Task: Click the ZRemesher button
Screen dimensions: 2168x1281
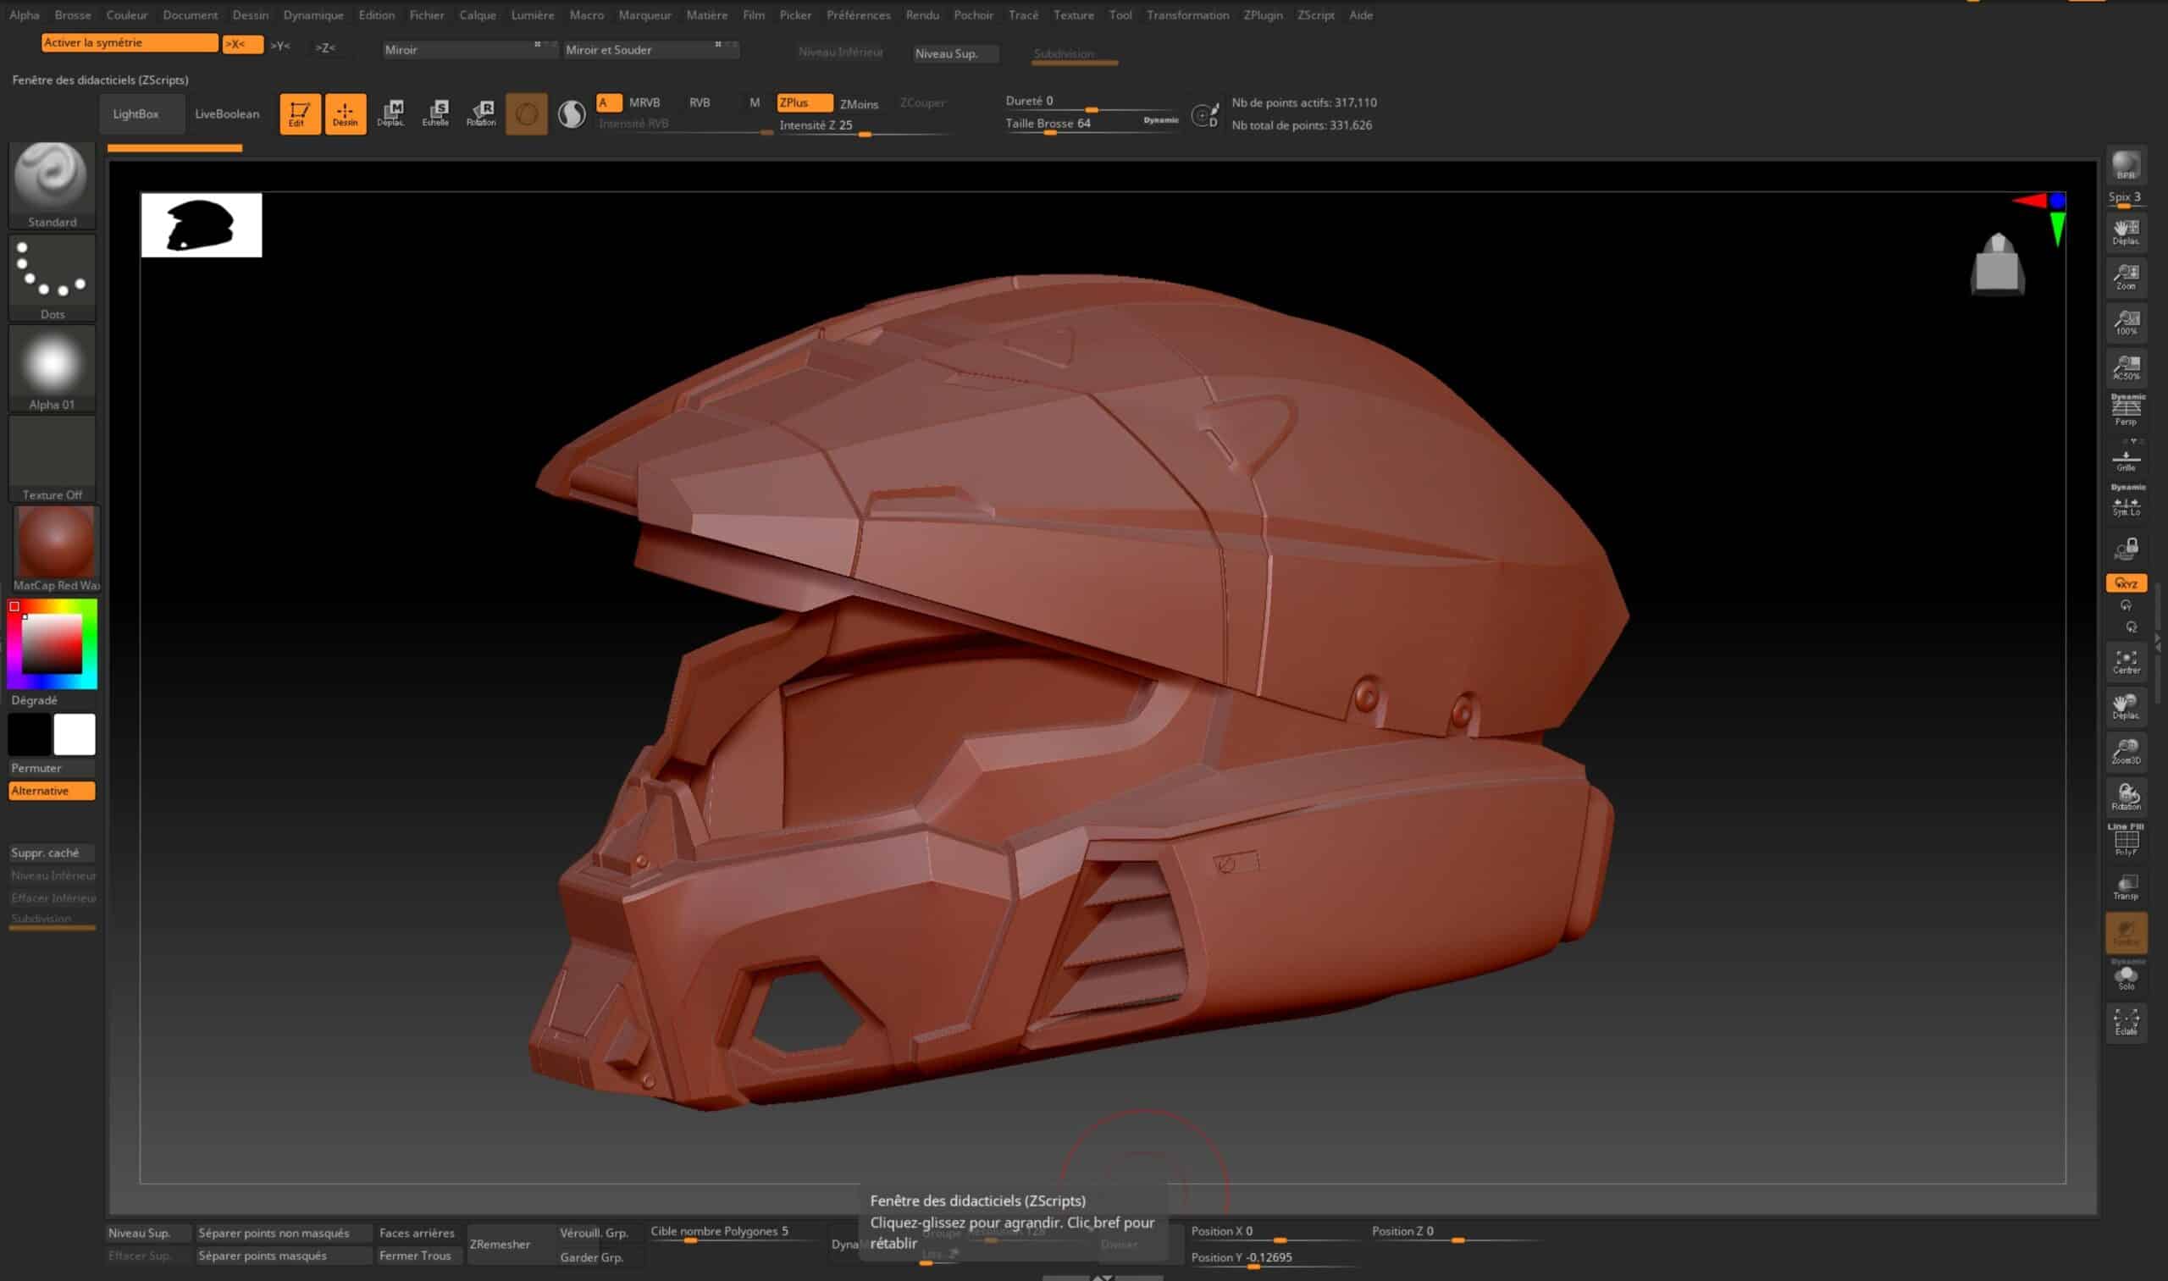Action: tap(500, 1244)
